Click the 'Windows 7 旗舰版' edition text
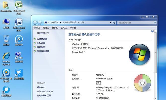The image size is (166, 100). click(80, 44)
